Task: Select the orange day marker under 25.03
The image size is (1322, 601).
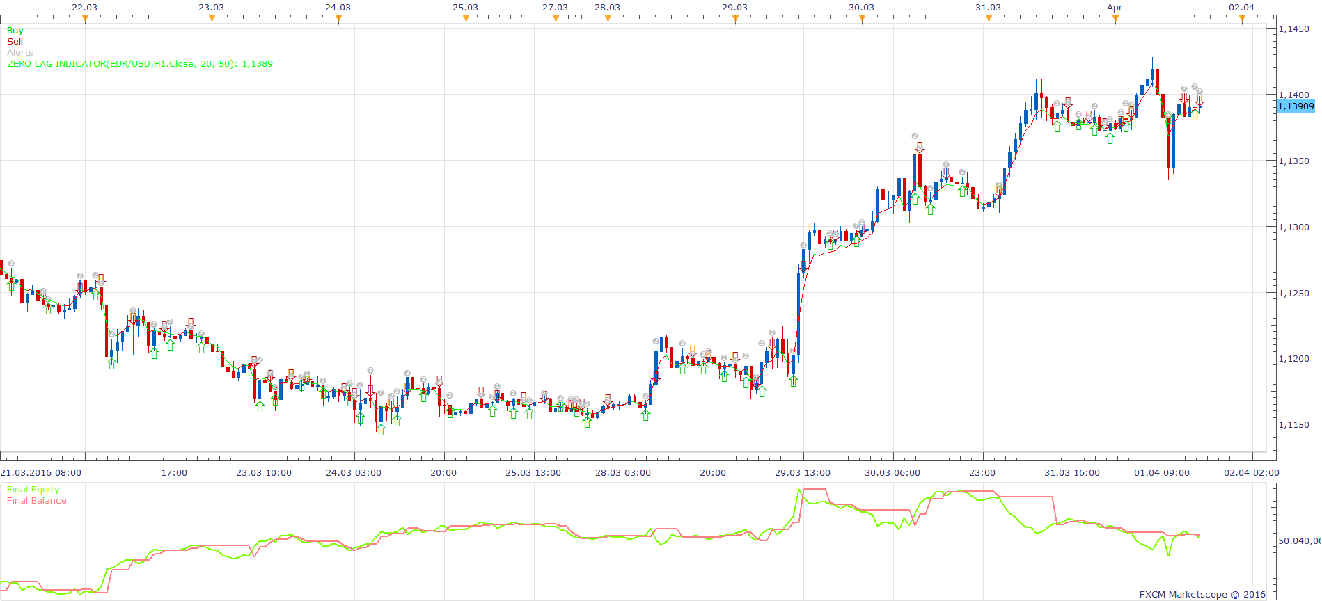Action: pyautogui.click(x=466, y=19)
